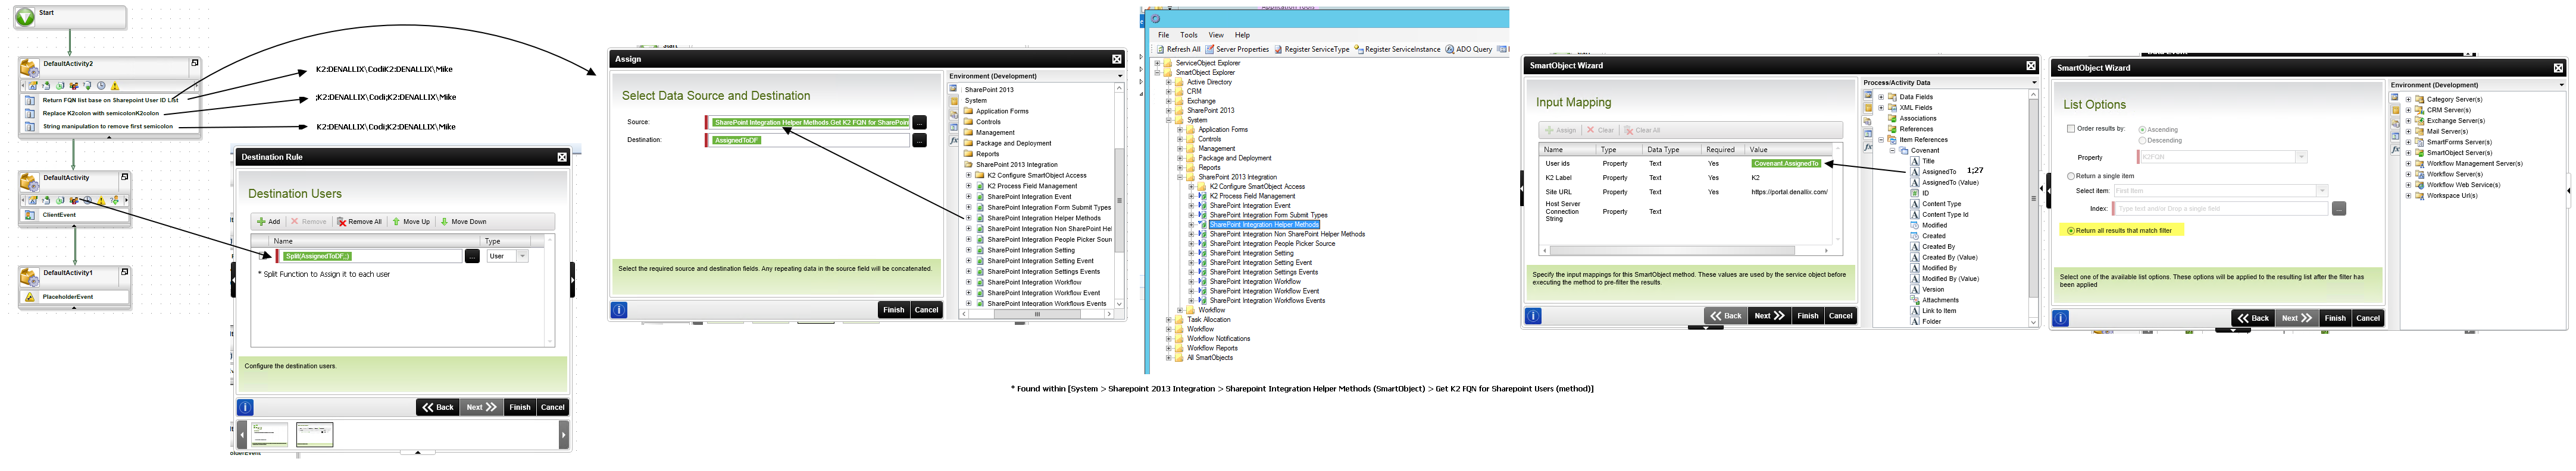The width and height of the screenshot is (2576, 471).
Task: Click the green Start node icon
Action: click(25, 17)
